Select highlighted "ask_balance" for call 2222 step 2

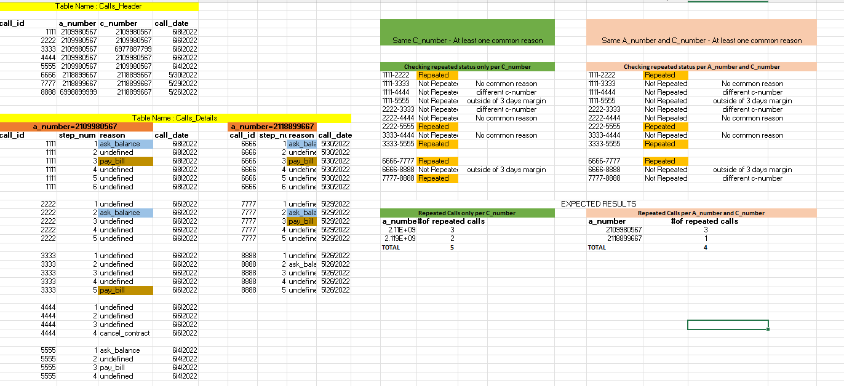click(125, 213)
